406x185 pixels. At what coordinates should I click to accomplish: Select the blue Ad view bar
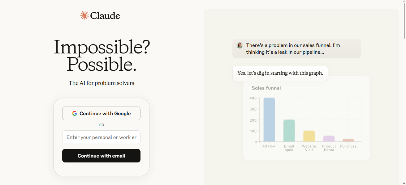pyautogui.click(x=269, y=120)
